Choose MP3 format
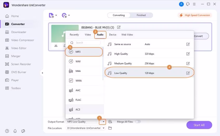This screenshot has width=220, height=136. pyautogui.click(x=84, y=52)
